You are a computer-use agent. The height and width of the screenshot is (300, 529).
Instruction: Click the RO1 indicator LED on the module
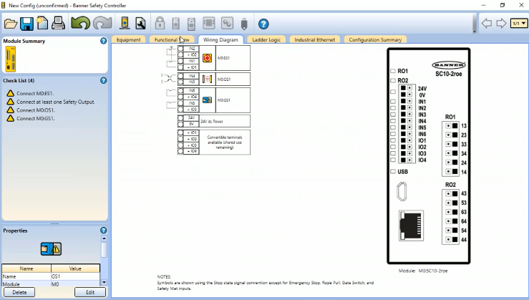point(393,71)
